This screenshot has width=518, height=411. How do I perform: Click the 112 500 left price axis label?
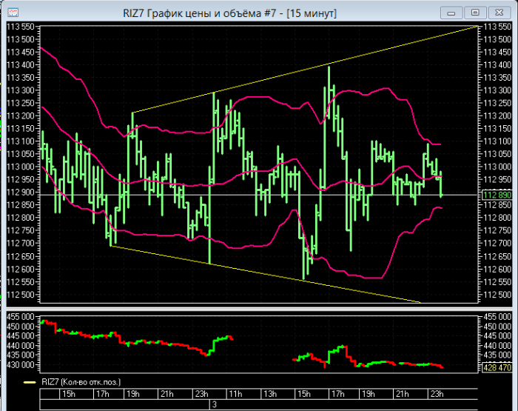coord(21,295)
